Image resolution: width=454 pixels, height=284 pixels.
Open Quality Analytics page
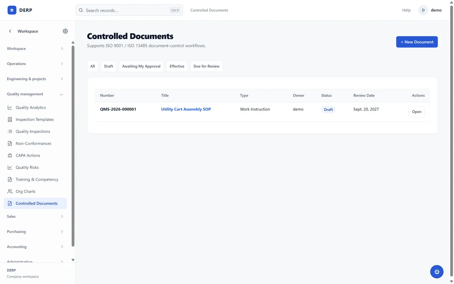coord(35,108)
